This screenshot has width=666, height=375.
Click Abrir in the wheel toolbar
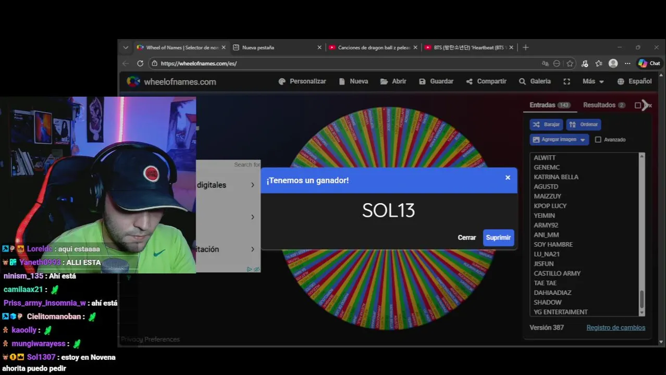393,81
